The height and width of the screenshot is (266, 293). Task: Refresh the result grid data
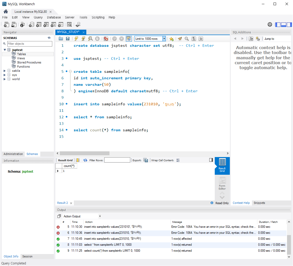pyautogui.click(x=85, y=160)
